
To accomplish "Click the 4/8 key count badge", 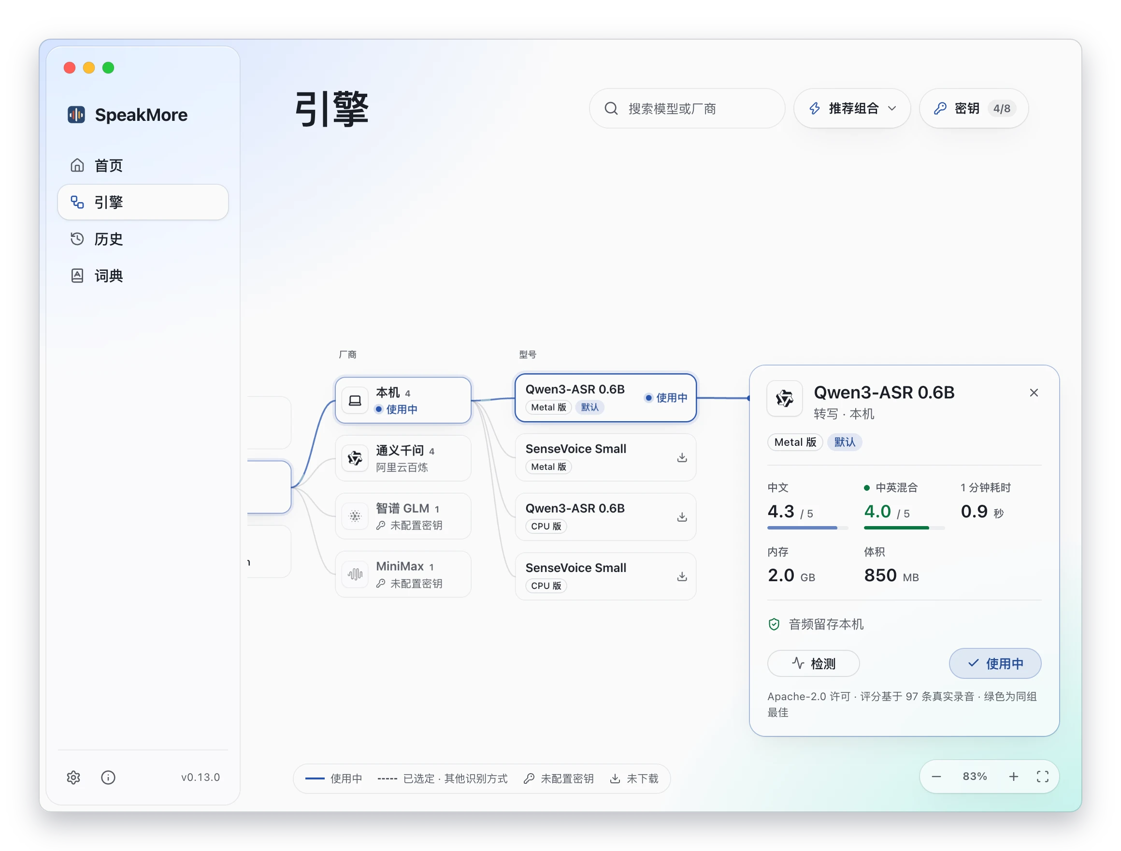I will coord(1001,108).
